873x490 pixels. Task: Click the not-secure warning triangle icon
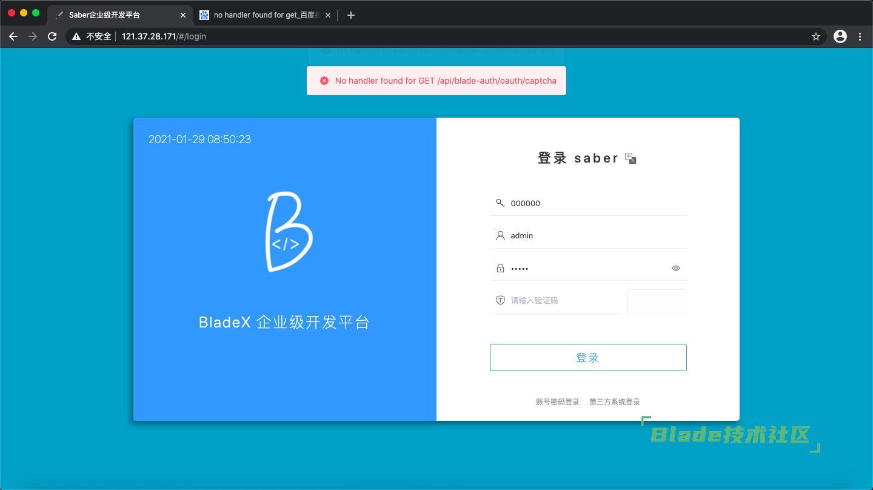coord(76,36)
